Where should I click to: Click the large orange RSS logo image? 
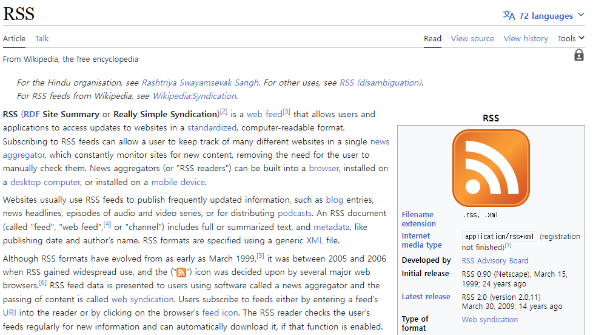tap(491, 167)
